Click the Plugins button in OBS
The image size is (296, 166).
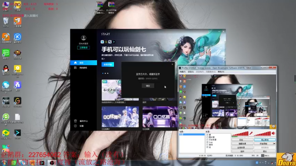[x=242, y=151]
